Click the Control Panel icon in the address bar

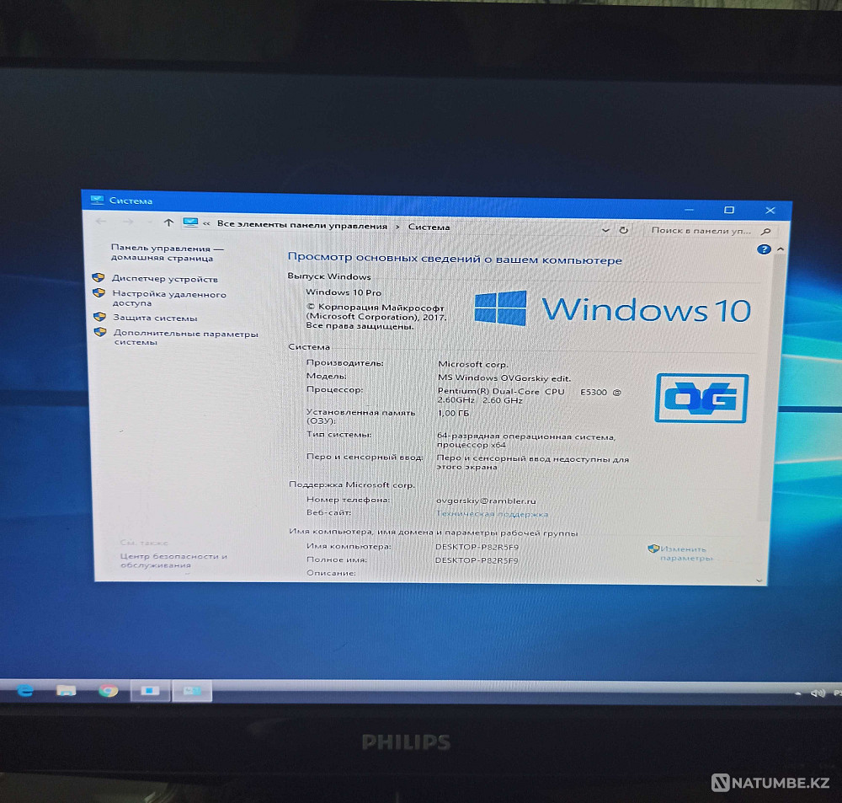click(190, 224)
